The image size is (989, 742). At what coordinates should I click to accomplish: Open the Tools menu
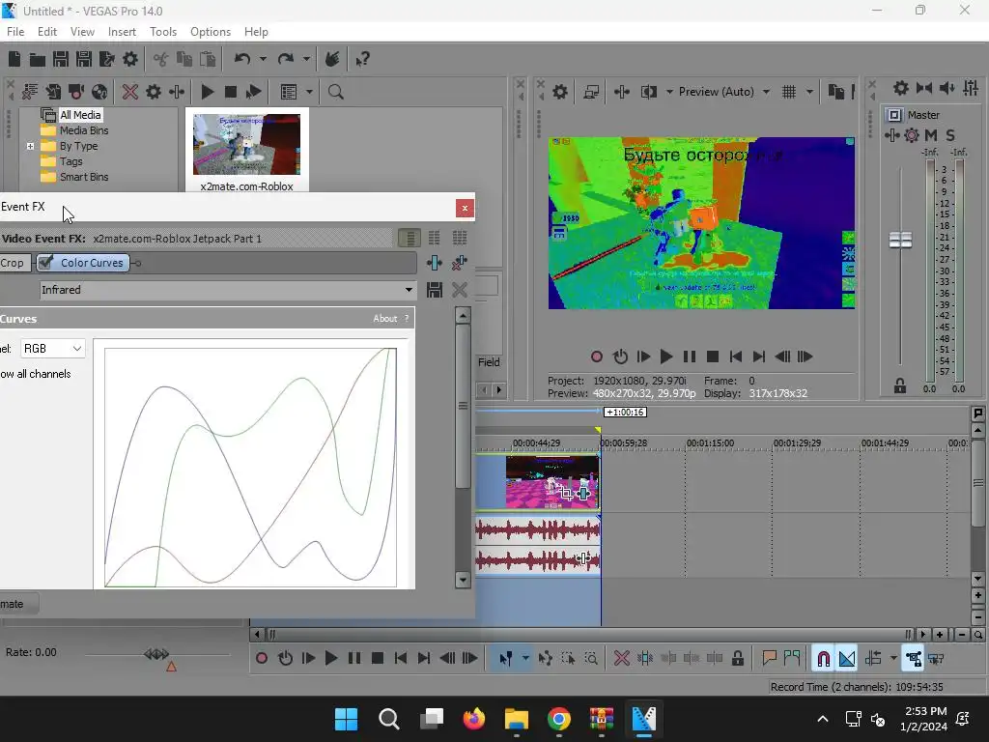tap(162, 32)
